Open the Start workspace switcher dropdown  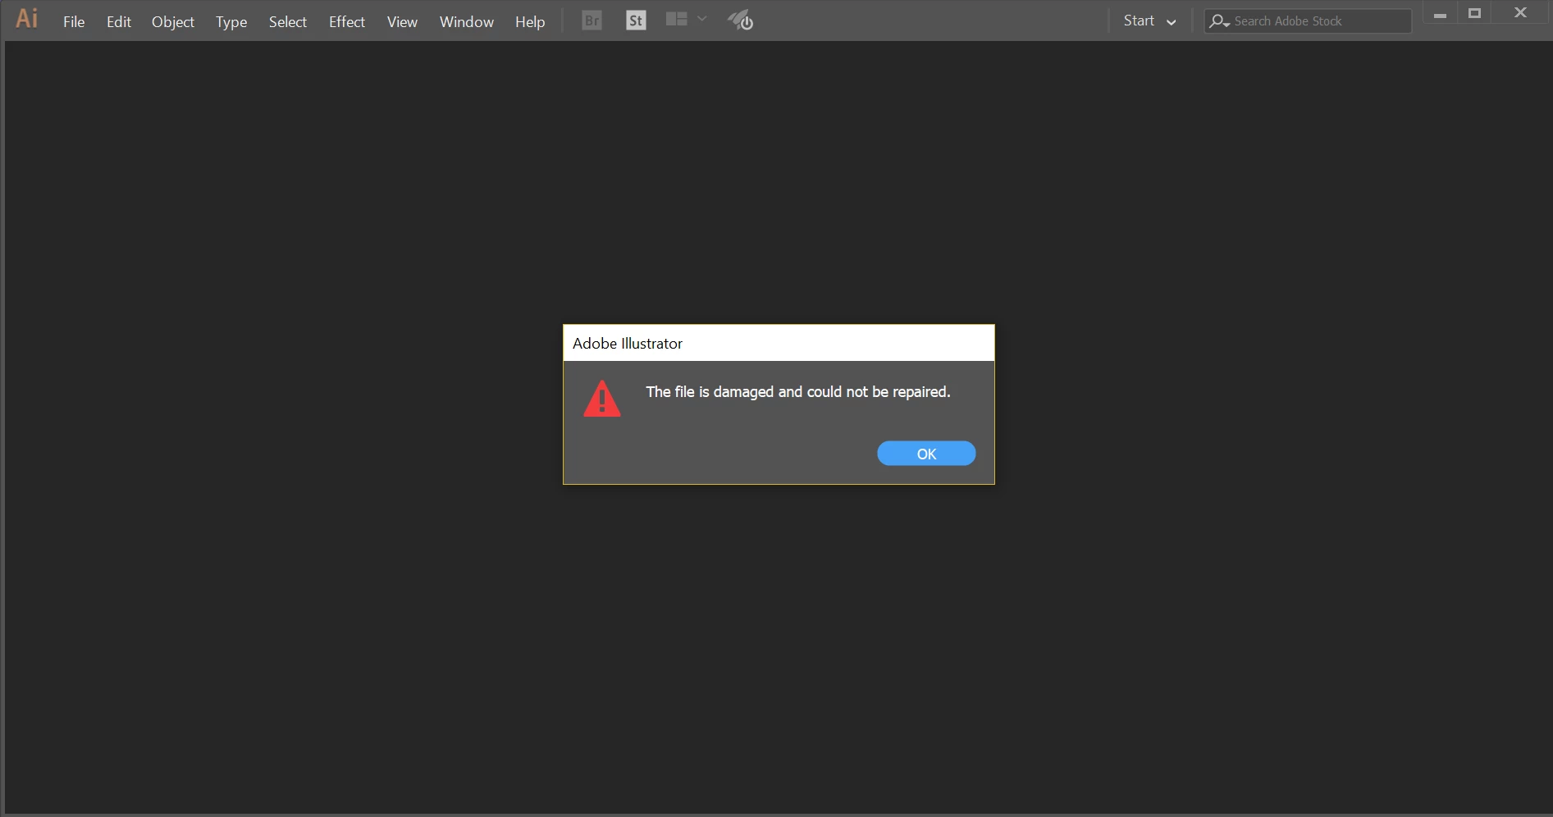point(1149,21)
